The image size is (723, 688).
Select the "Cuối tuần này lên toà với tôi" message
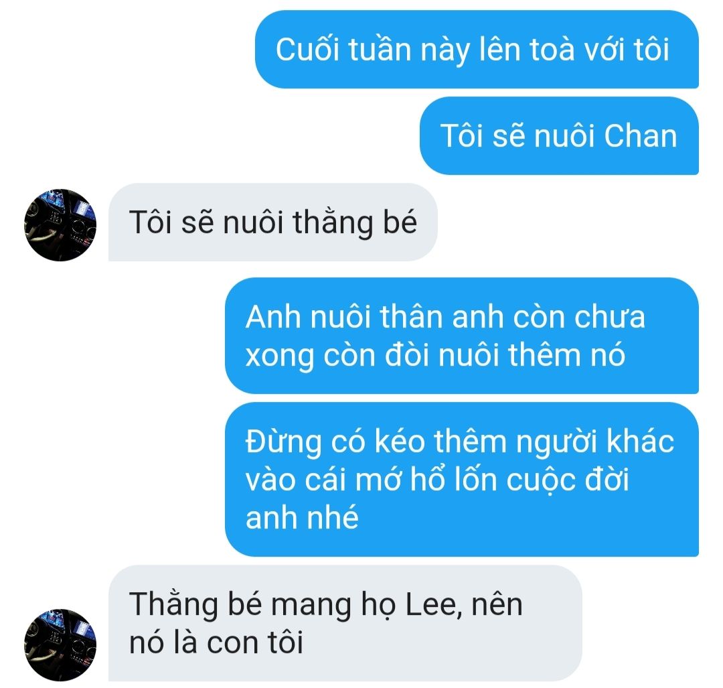[x=477, y=50]
